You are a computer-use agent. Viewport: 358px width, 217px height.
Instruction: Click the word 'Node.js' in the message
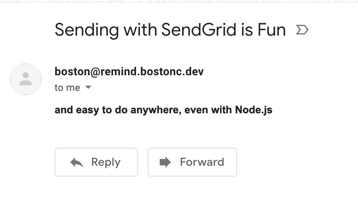(254, 110)
